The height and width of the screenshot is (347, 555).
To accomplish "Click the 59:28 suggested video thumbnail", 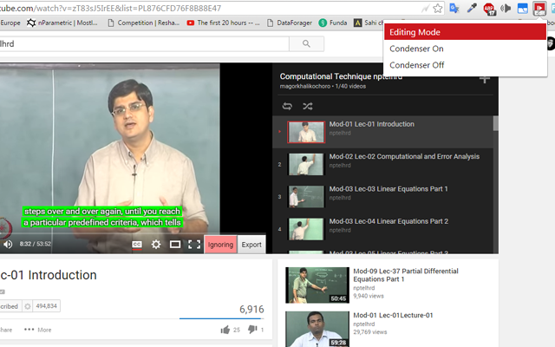I will point(317,329).
